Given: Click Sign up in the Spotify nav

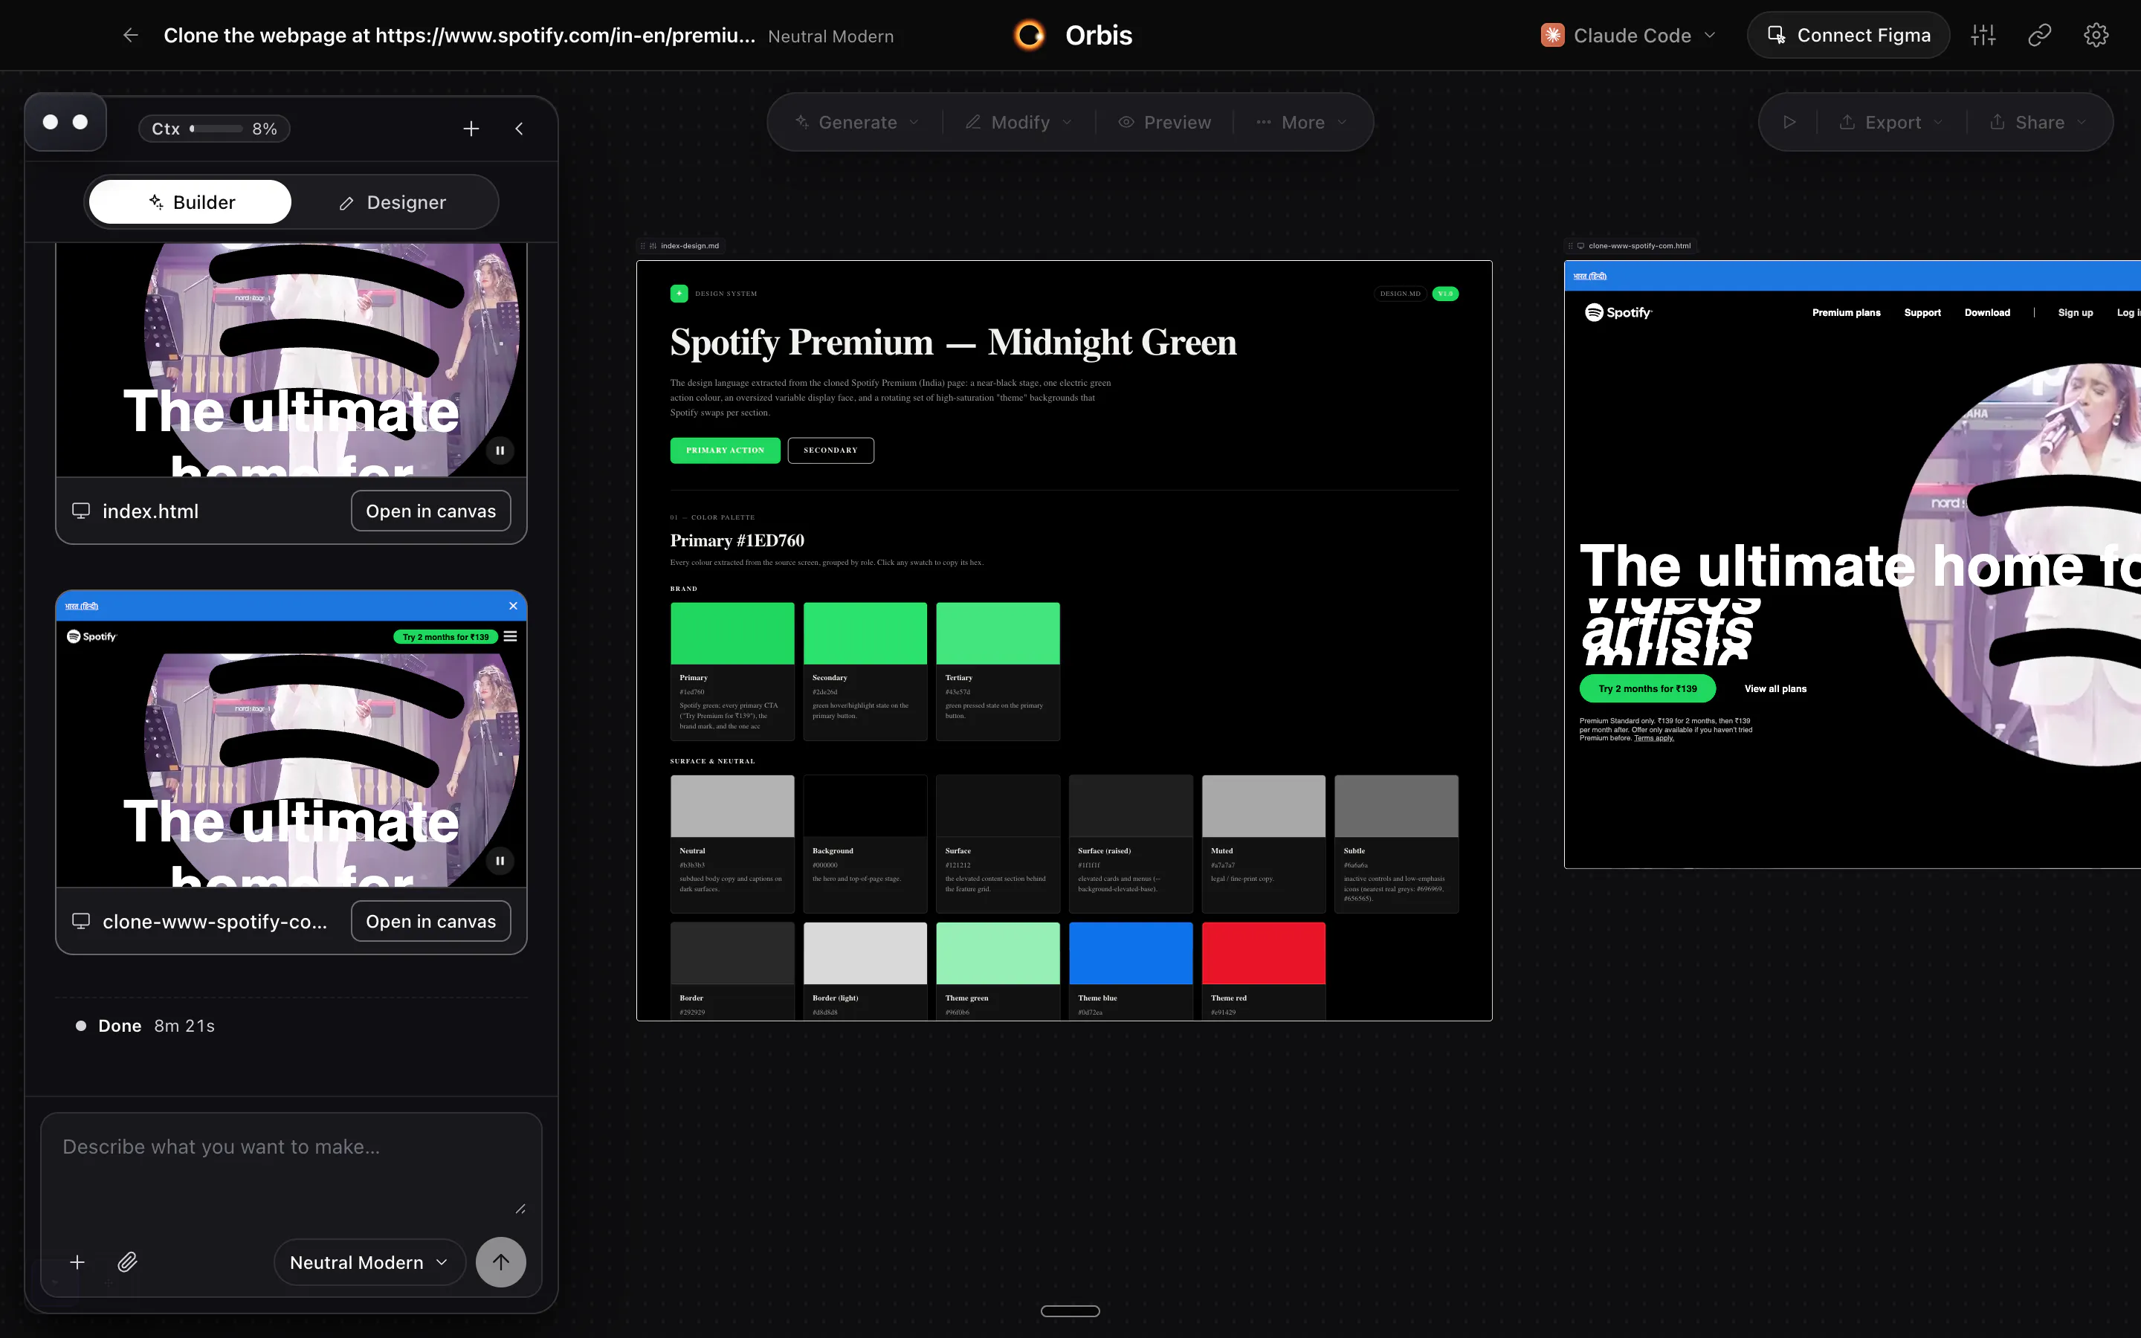Looking at the screenshot, I should pos(2075,312).
